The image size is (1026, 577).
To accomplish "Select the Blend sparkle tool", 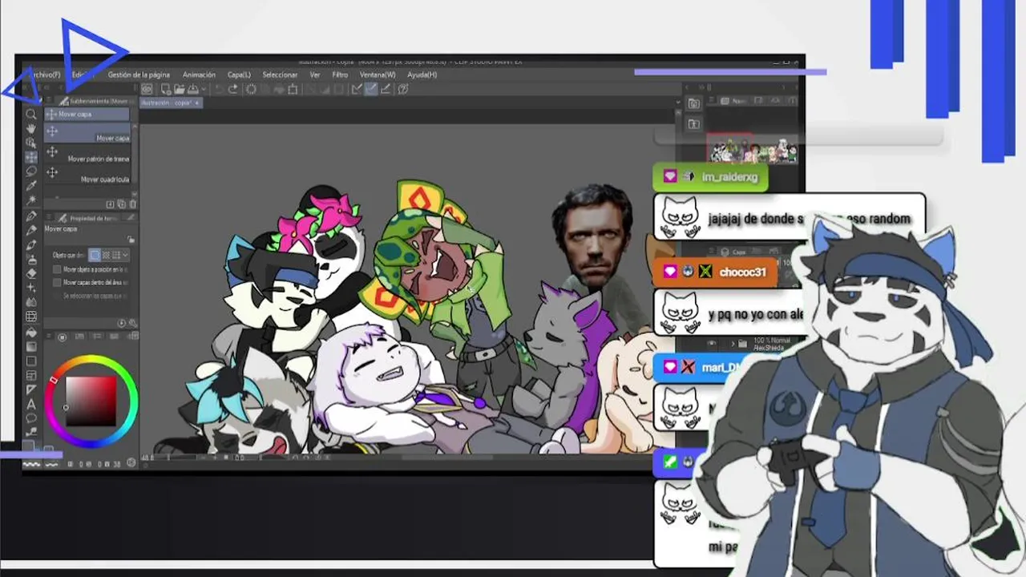I will tap(31, 287).
